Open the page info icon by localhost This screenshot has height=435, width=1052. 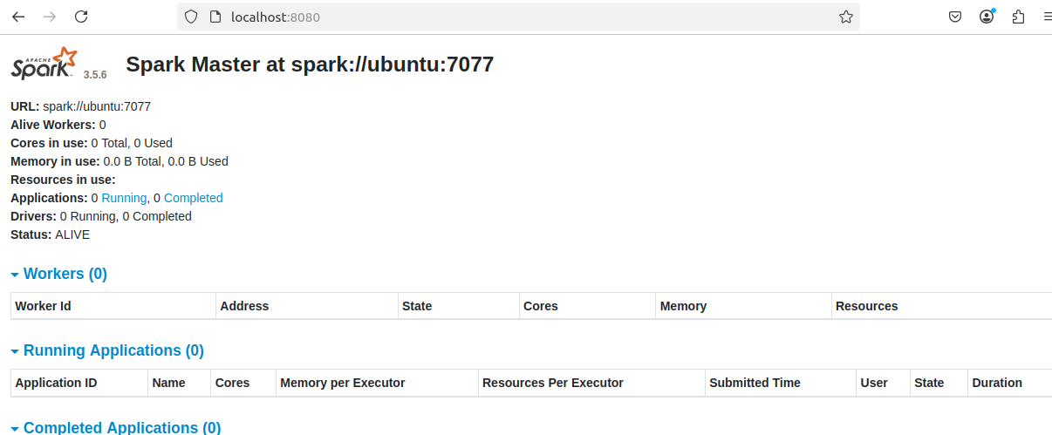(215, 17)
